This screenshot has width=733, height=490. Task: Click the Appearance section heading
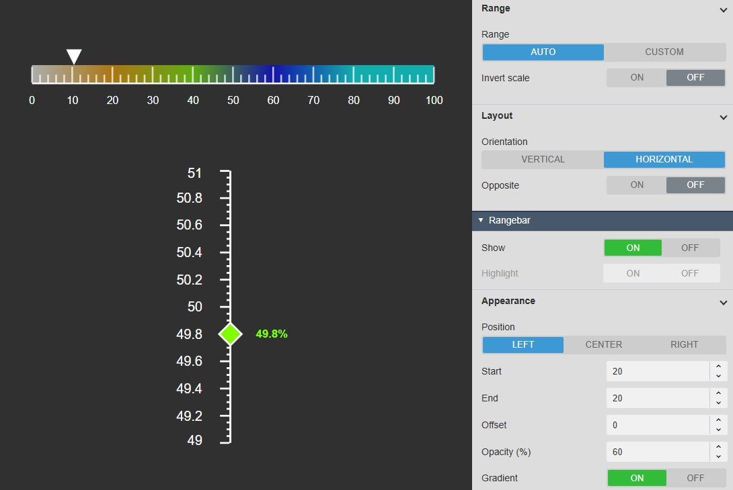pos(508,301)
